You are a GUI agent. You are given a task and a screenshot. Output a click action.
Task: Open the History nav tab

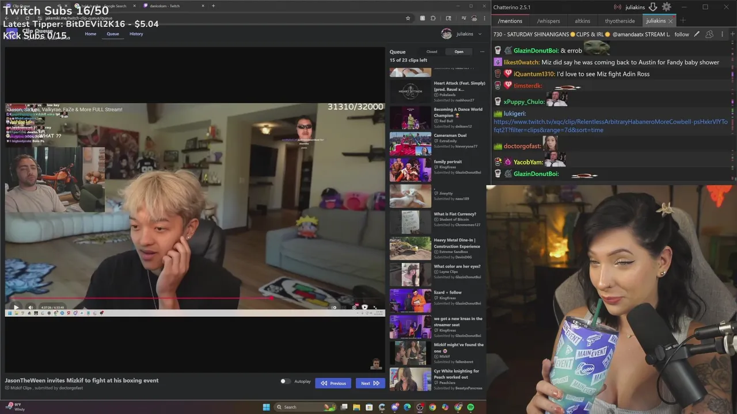pos(136,34)
